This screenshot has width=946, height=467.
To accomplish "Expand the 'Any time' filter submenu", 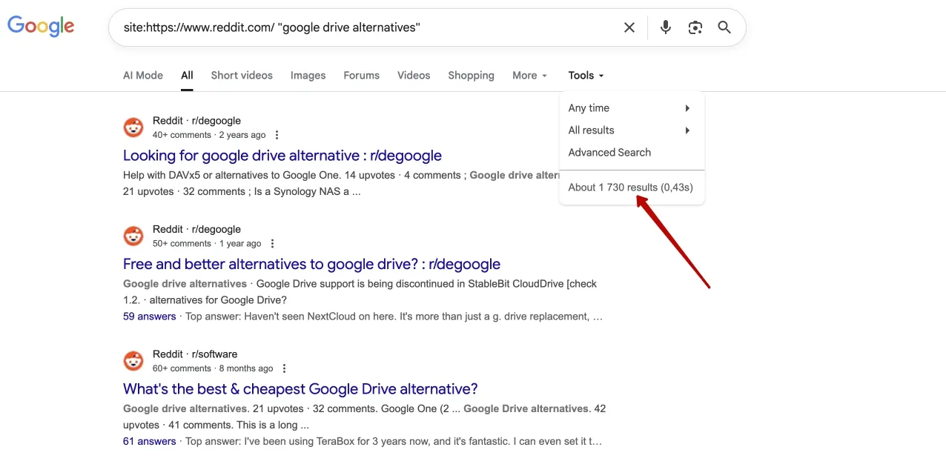I will [632, 108].
